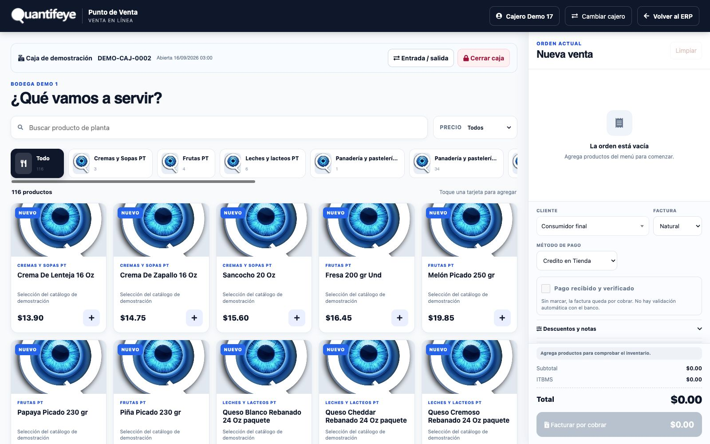Click the swap arrows icon in Cambiar cajero
This screenshot has height=444, width=710.
coord(575,16)
